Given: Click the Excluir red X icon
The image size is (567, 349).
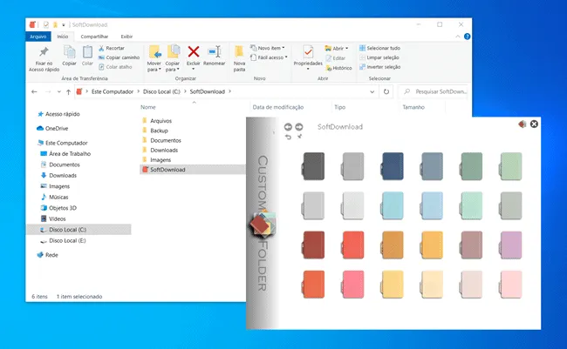Looking at the screenshot, I should [x=194, y=52].
